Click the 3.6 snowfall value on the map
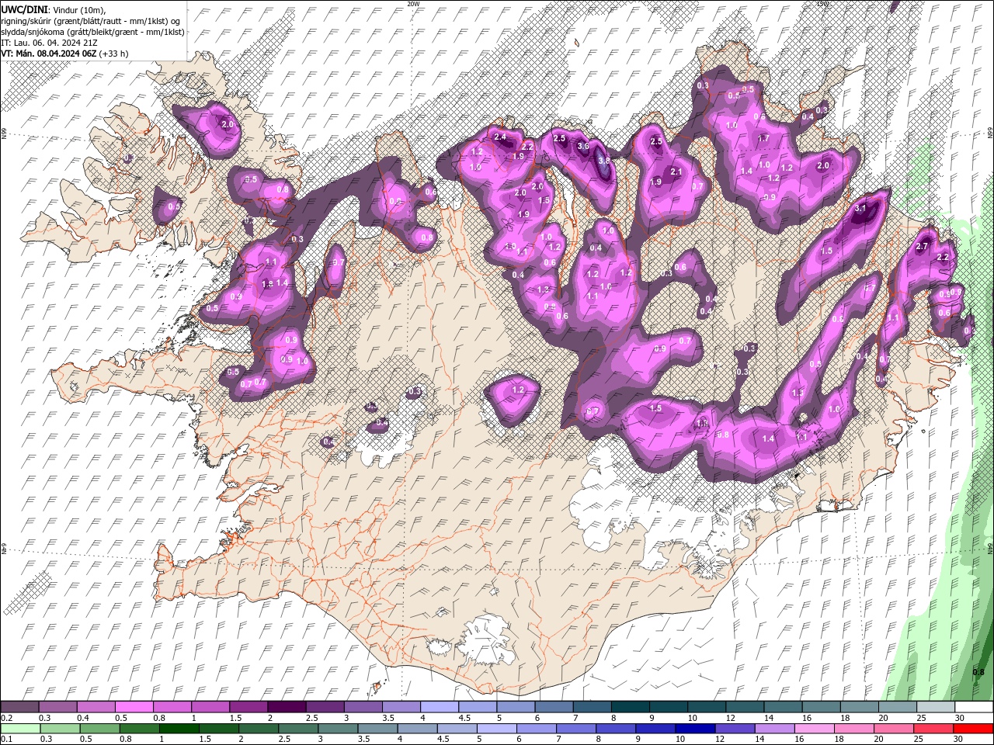 583,146
